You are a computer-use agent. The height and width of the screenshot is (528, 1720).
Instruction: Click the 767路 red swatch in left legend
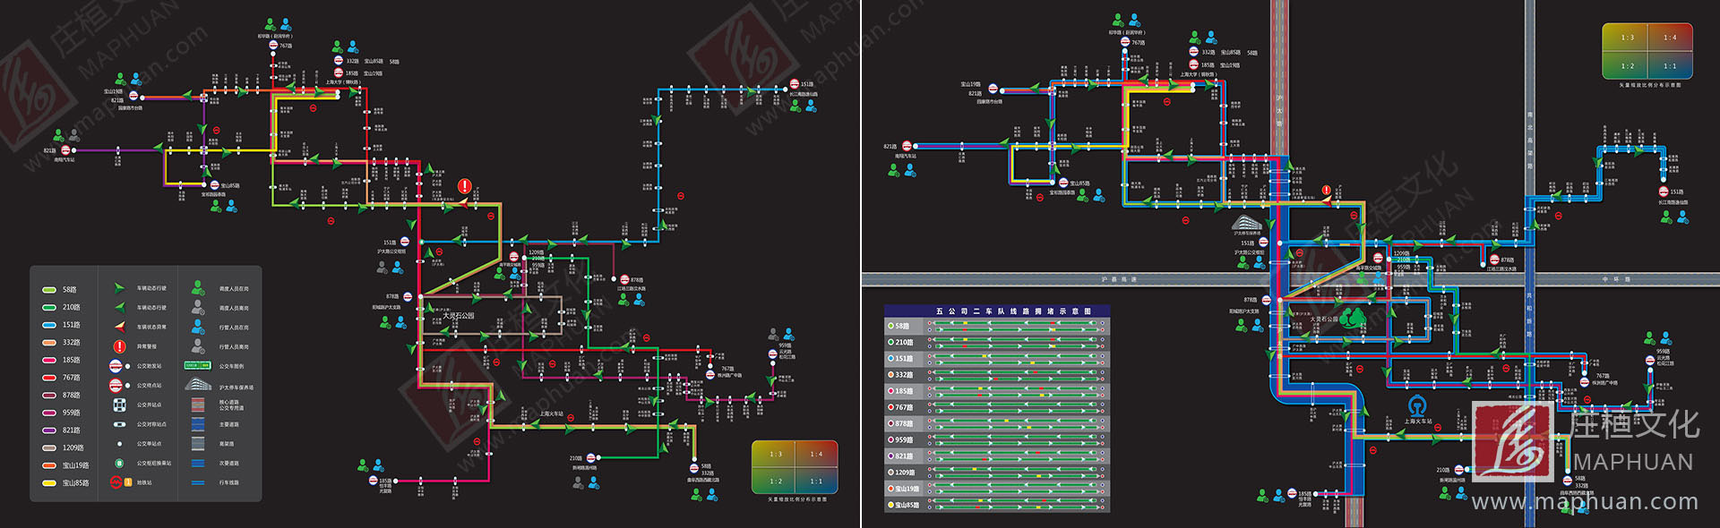click(x=49, y=378)
